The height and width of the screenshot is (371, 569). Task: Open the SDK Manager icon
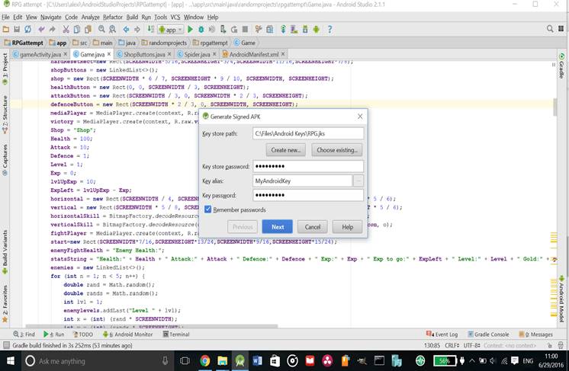click(x=305, y=30)
